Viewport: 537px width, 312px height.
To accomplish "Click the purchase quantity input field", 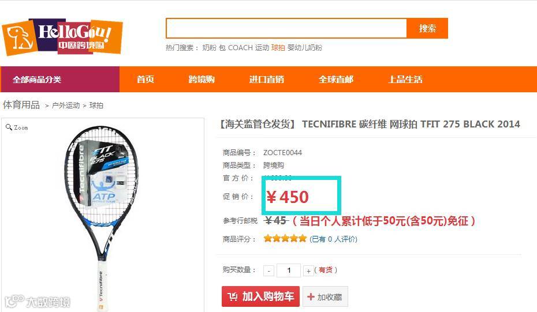I will (x=289, y=270).
